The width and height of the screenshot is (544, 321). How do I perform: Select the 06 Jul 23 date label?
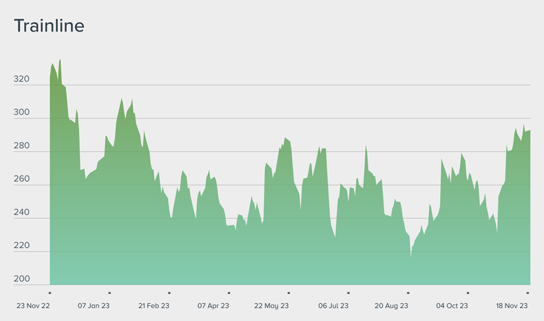(333, 306)
